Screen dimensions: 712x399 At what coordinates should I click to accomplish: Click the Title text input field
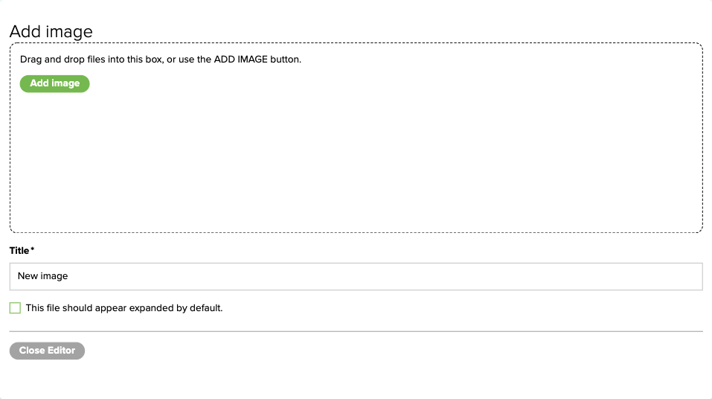tap(356, 276)
